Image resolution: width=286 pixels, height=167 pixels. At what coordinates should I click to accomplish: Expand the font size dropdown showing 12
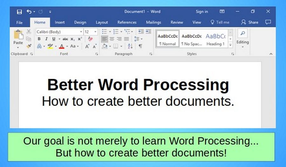95,32
